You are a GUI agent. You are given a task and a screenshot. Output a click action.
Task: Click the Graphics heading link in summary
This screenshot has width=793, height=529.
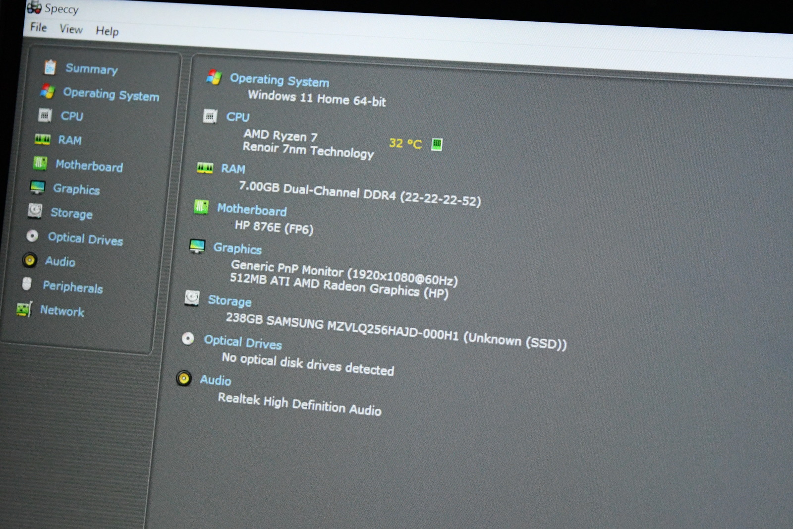(237, 248)
